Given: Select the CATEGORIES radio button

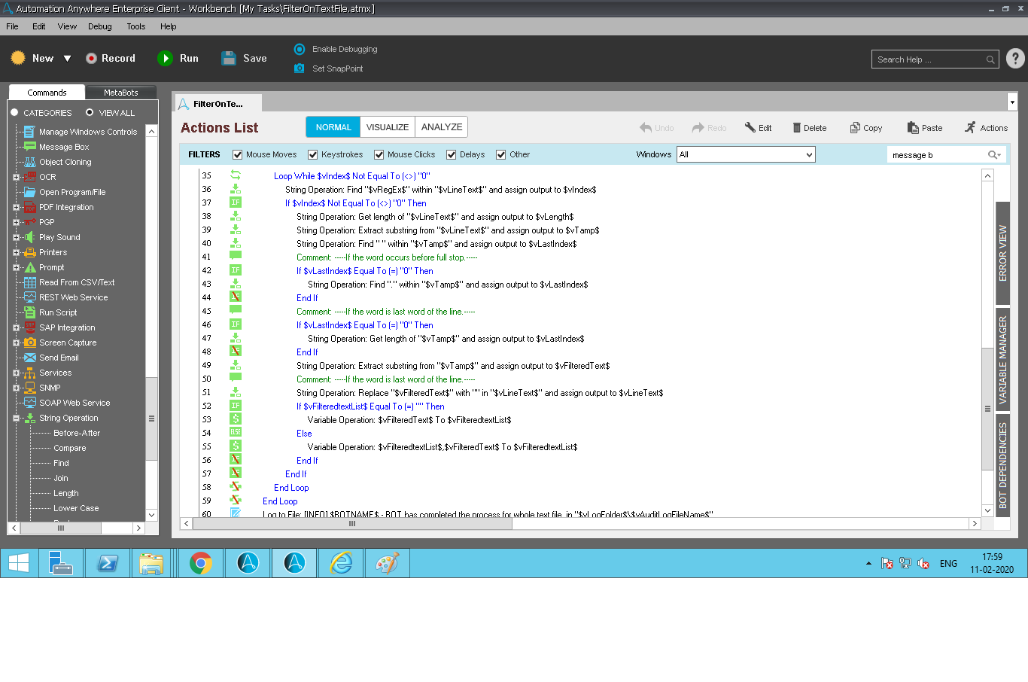Looking at the screenshot, I should [14, 113].
